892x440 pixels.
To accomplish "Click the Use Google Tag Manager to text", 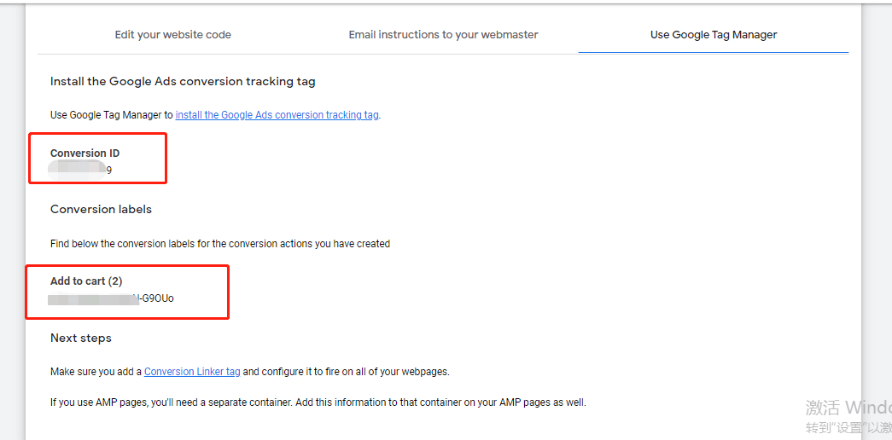I will [112, 115].
